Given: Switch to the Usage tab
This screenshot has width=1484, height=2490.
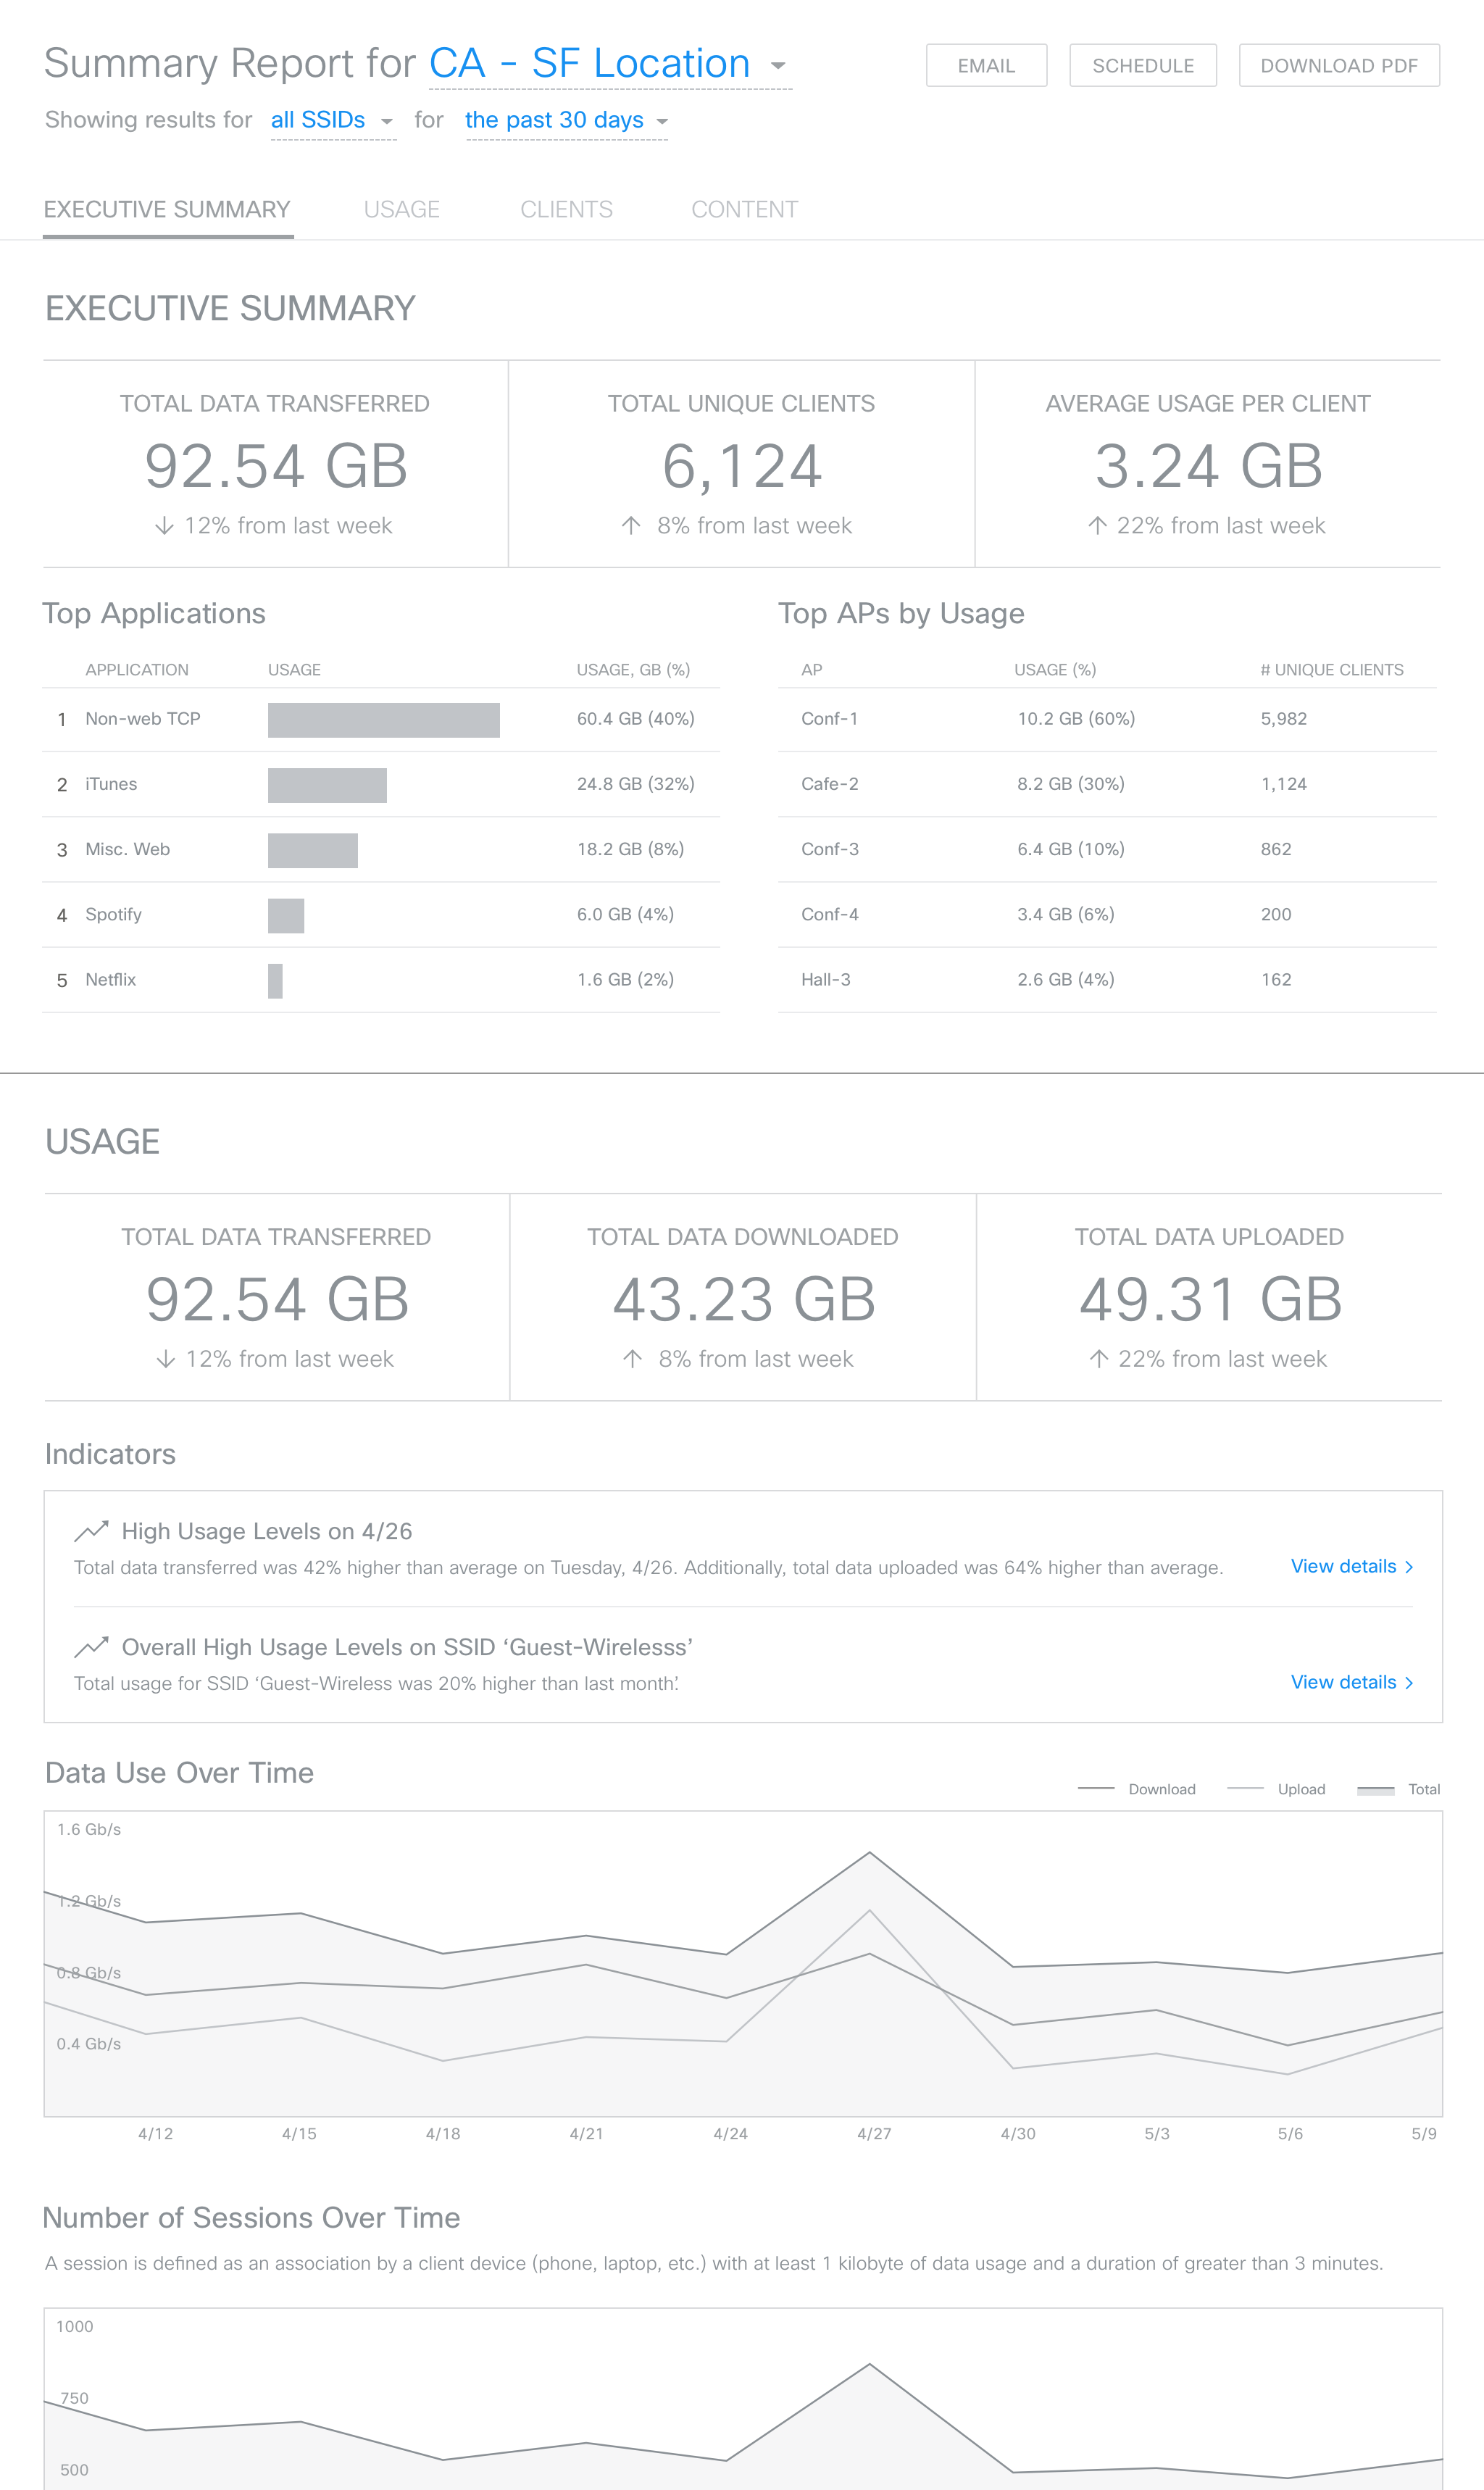Looking at the screenshot, I should tap(401, 209).
